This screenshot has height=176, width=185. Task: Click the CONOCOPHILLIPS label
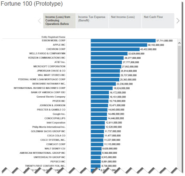55,118
